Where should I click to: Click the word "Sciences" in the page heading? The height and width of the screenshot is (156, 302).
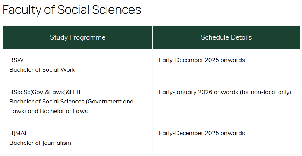click(119, 10)
